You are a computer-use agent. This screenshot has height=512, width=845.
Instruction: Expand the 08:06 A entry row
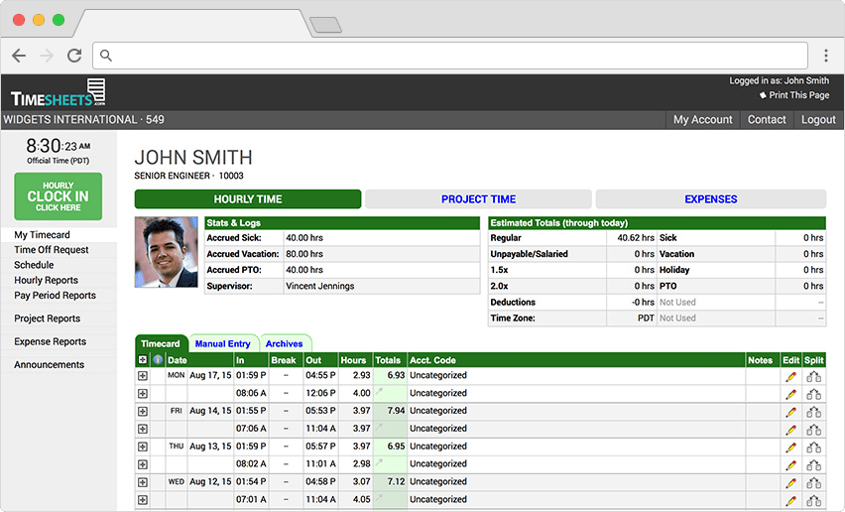click(x=142, y=394)
